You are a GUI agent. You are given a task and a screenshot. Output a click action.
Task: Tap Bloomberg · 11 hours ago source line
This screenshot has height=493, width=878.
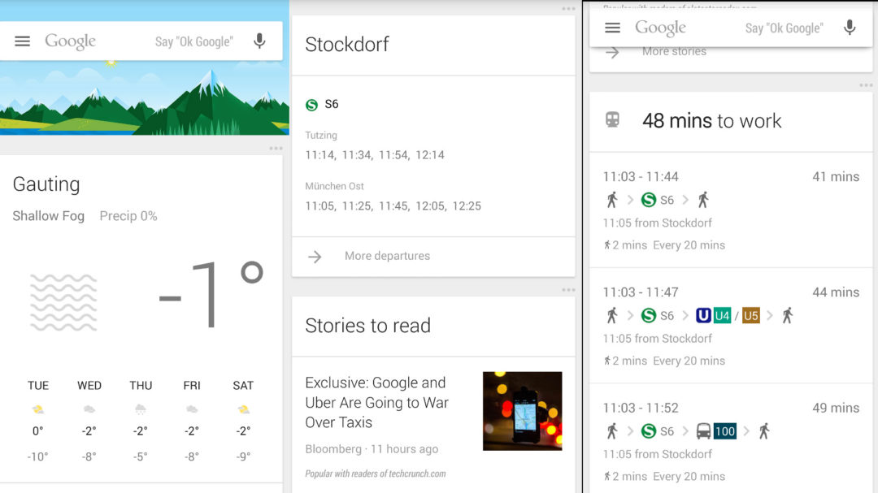372,449
